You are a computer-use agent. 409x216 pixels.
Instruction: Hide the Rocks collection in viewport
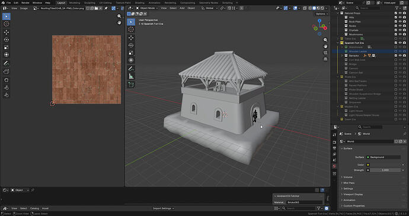click(x=400, y=26)
